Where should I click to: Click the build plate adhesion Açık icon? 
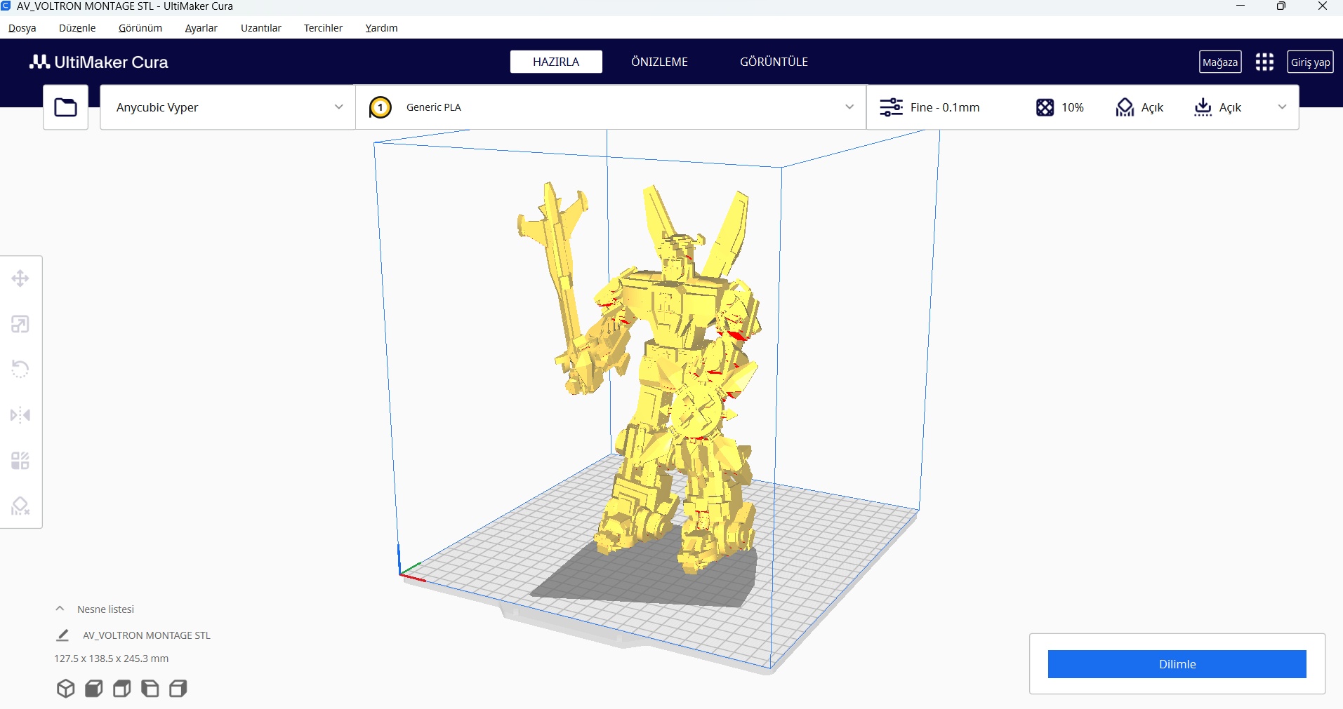[1203, 107]
